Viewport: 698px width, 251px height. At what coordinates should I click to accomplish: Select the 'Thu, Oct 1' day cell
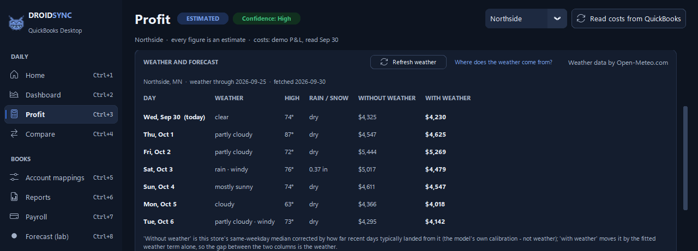pyautogui.click(x=159, y=134)
